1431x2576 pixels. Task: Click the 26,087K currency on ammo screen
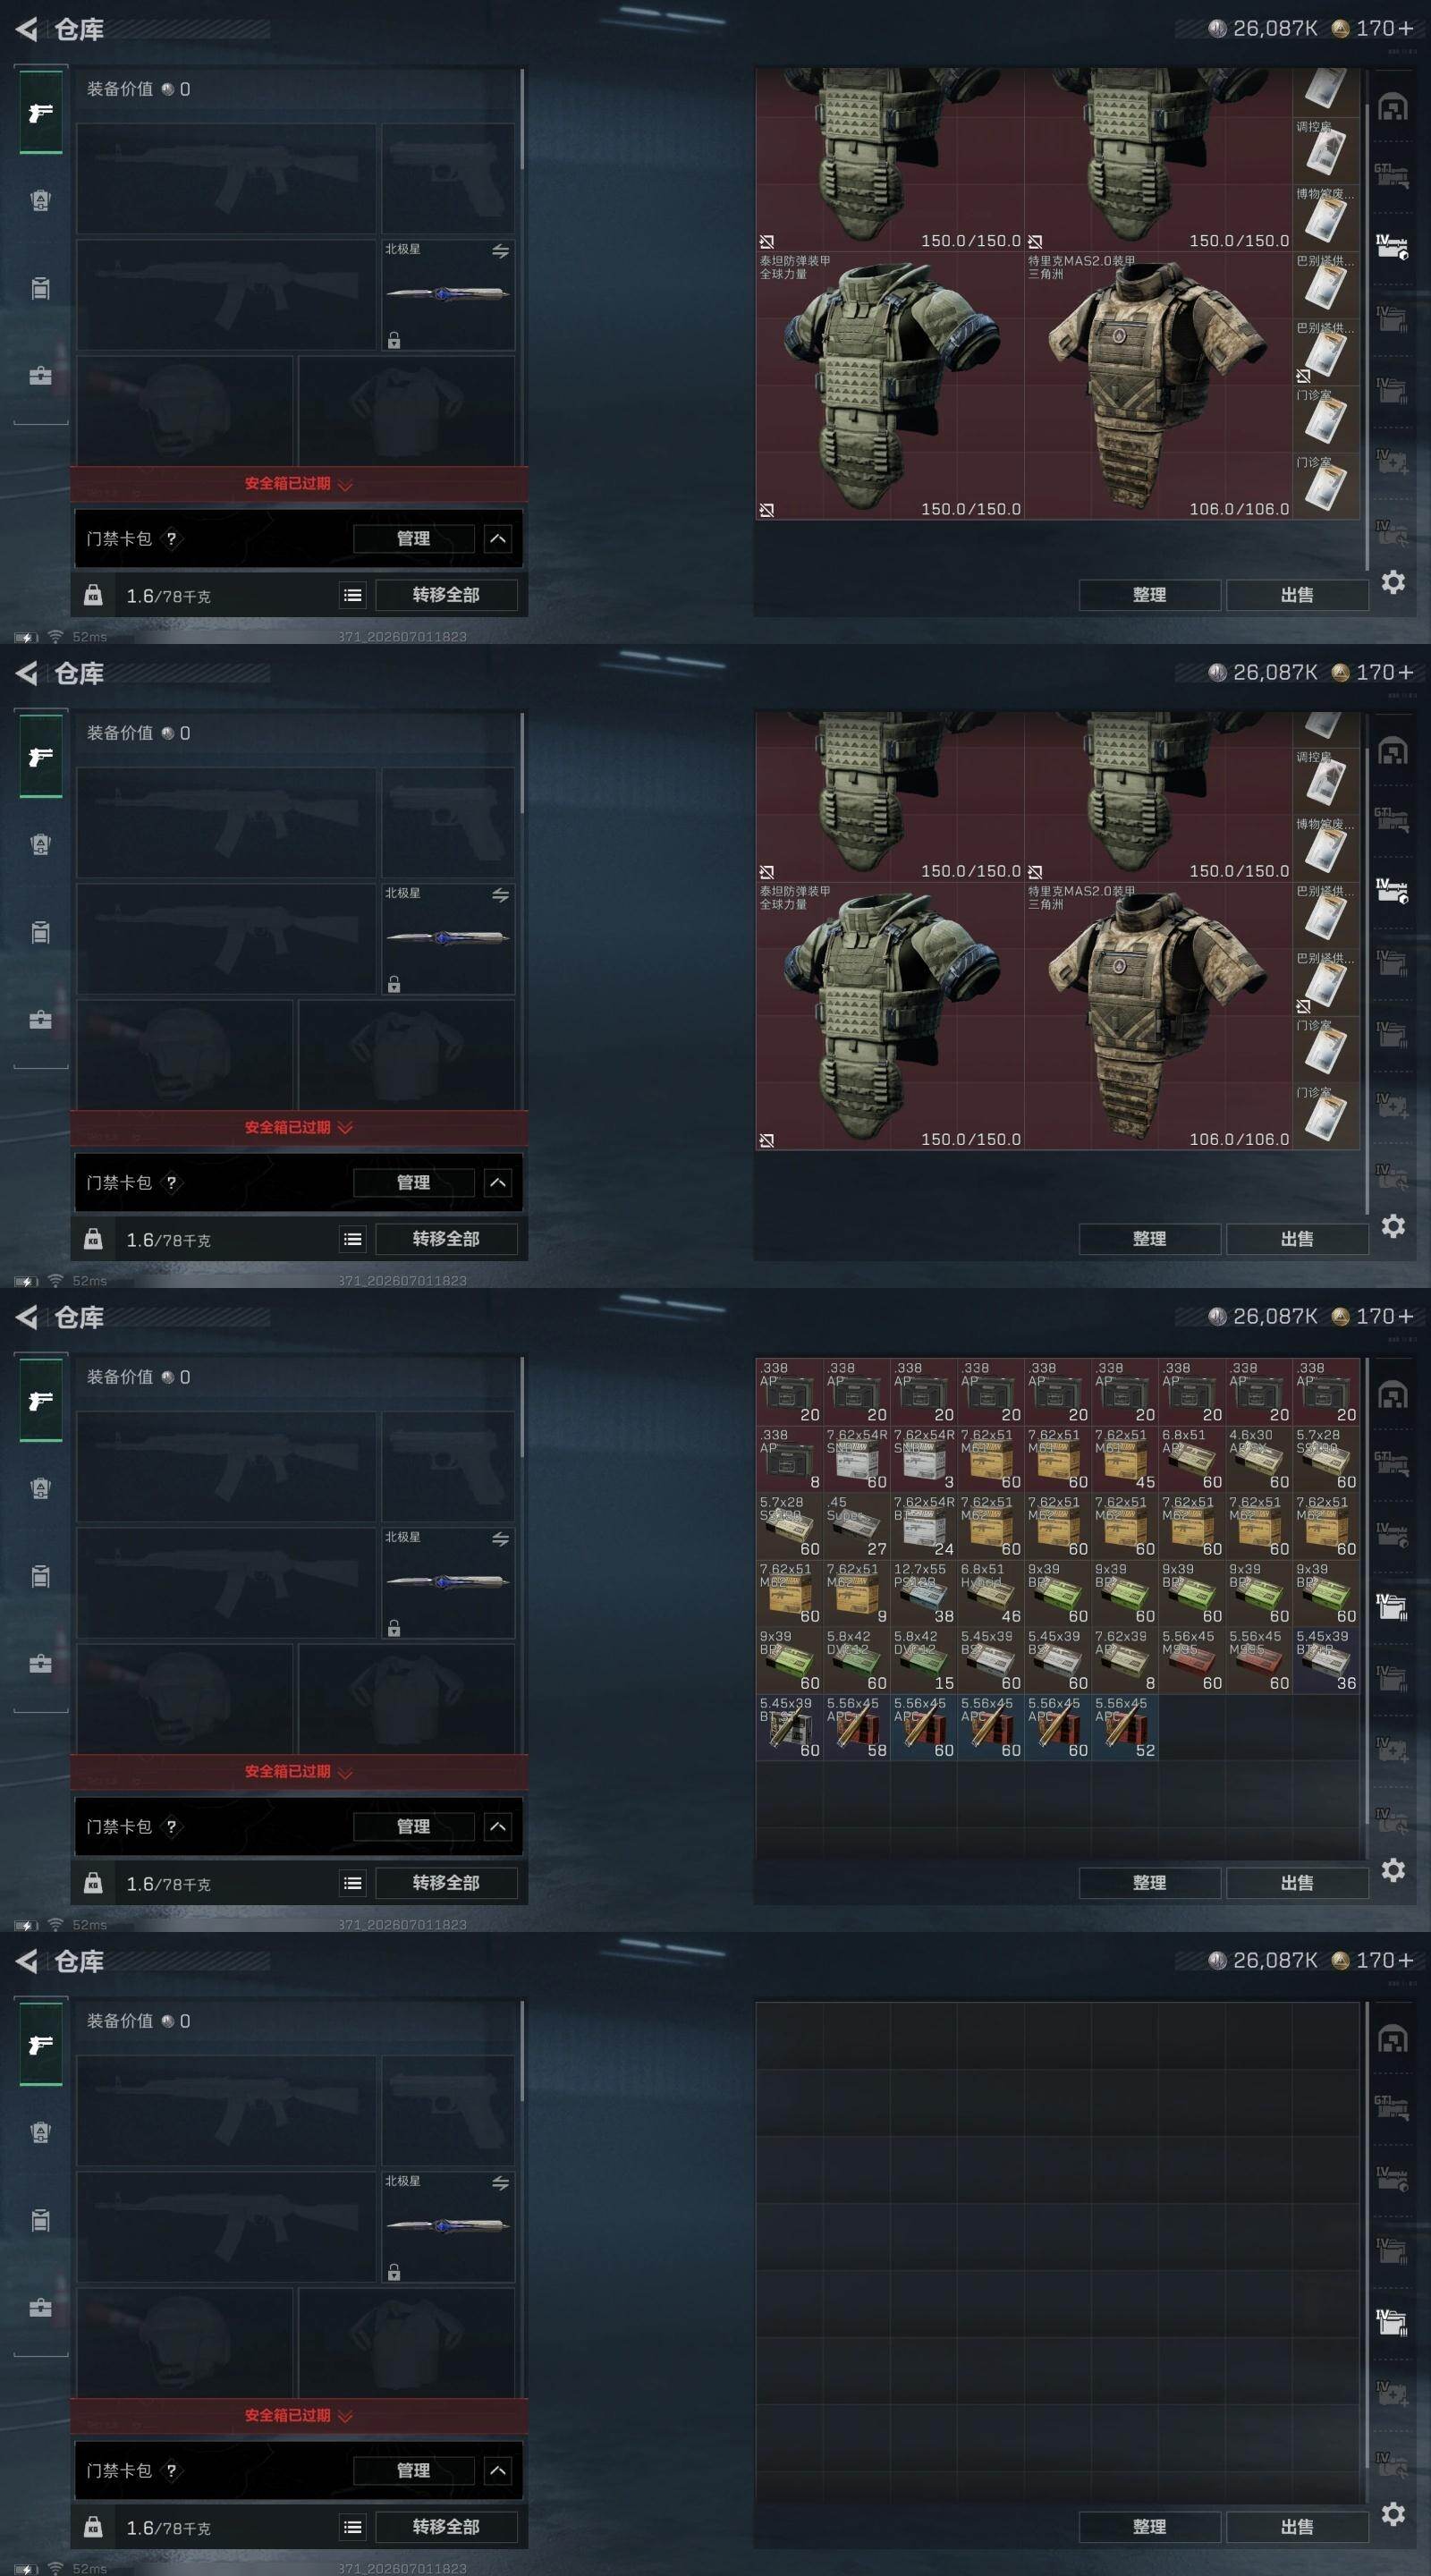(x=1262, y=1316)
